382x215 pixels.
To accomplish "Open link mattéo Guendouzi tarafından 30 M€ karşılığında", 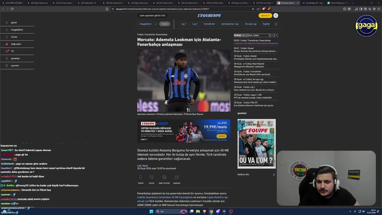I will [x=165, y=197].
